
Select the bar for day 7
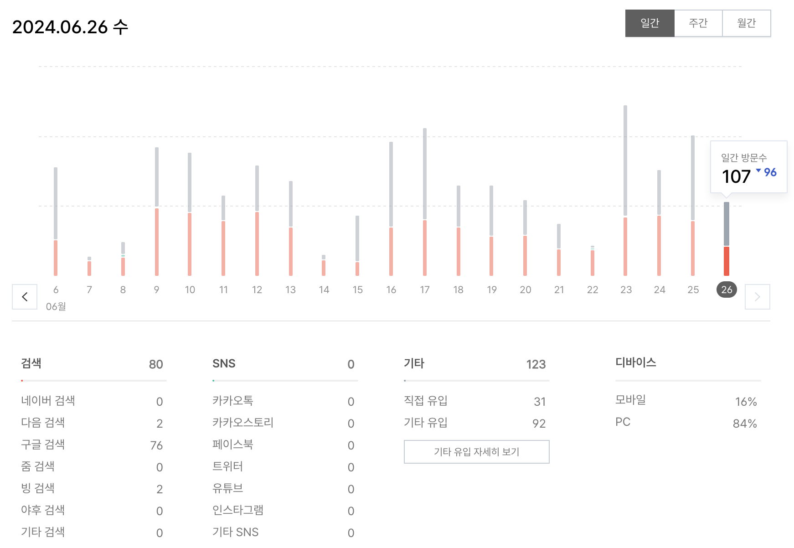tap(89, 266)
